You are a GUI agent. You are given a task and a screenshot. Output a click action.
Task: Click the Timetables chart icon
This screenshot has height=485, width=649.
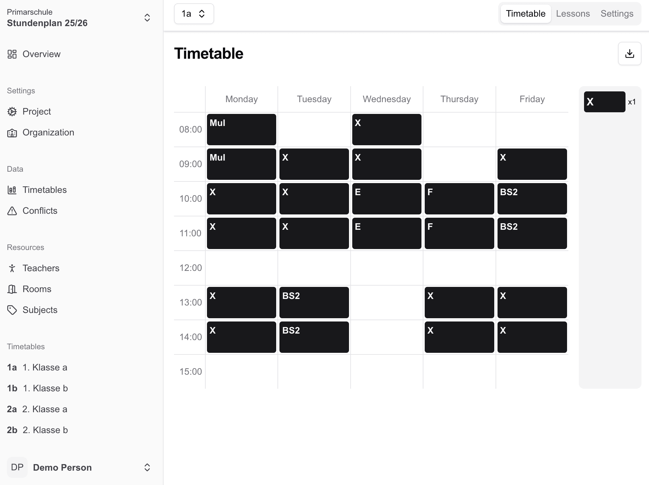pyautogui.click(x=12, y=190)
